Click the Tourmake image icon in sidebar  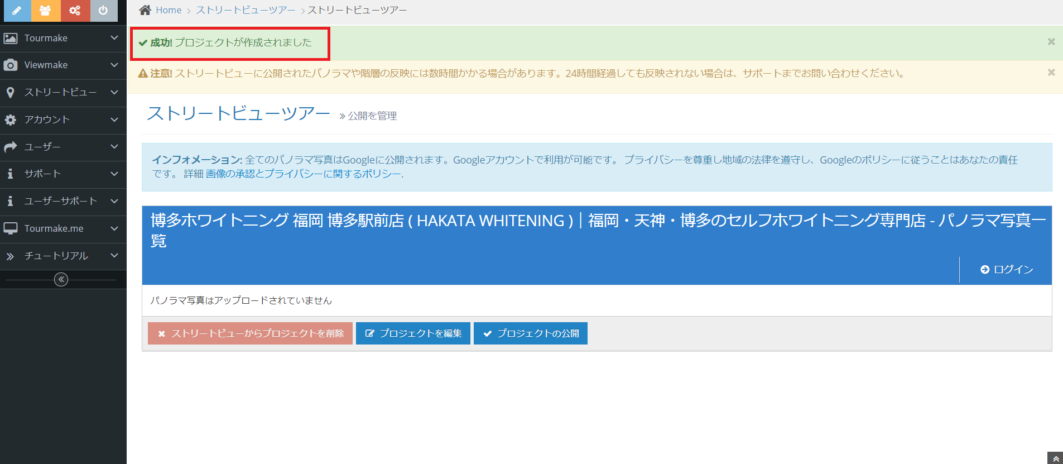(x=10, y=38)
